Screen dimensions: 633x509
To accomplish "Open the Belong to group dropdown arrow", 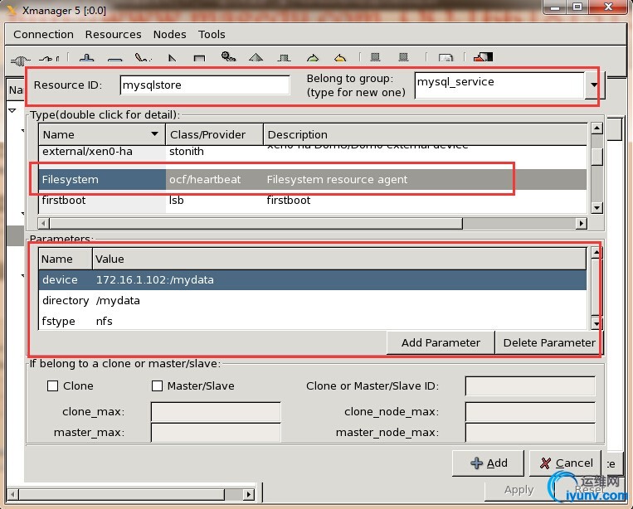I will pyautogui.click(x=594, y=85).
